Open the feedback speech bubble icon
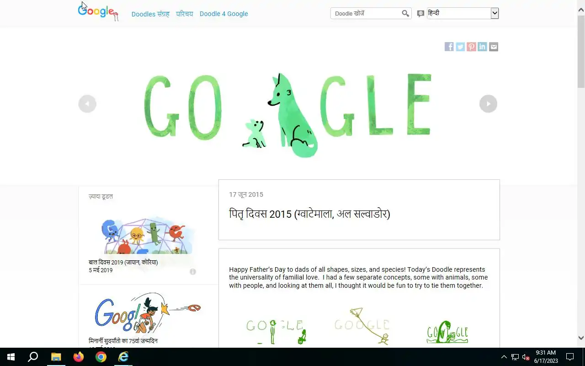Screen dimensions: 585x366 [420, 14]
